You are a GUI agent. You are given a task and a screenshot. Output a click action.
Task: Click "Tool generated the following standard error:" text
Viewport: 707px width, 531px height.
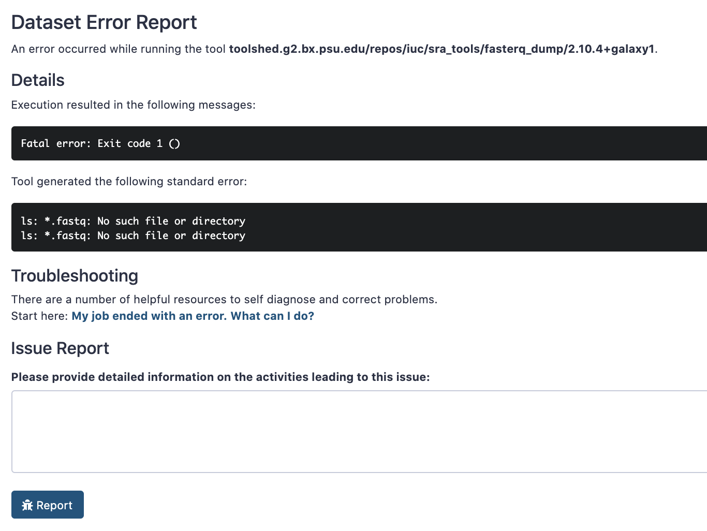tap(129, 181)
